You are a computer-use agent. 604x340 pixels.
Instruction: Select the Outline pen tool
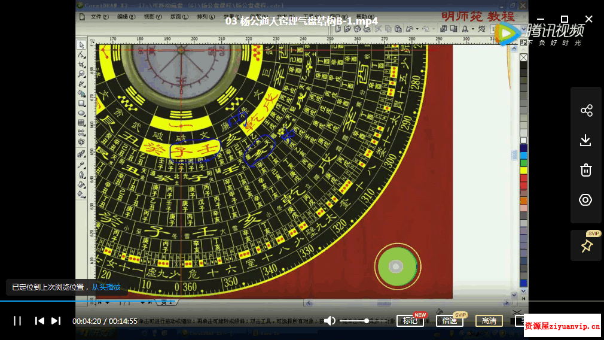81,175
